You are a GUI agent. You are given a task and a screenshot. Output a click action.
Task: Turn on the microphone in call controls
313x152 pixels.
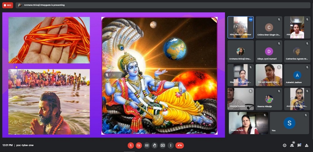[x=131, y=145]
